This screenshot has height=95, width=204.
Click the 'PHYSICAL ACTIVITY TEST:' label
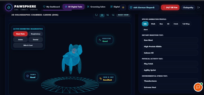click(x=152, y=59)
